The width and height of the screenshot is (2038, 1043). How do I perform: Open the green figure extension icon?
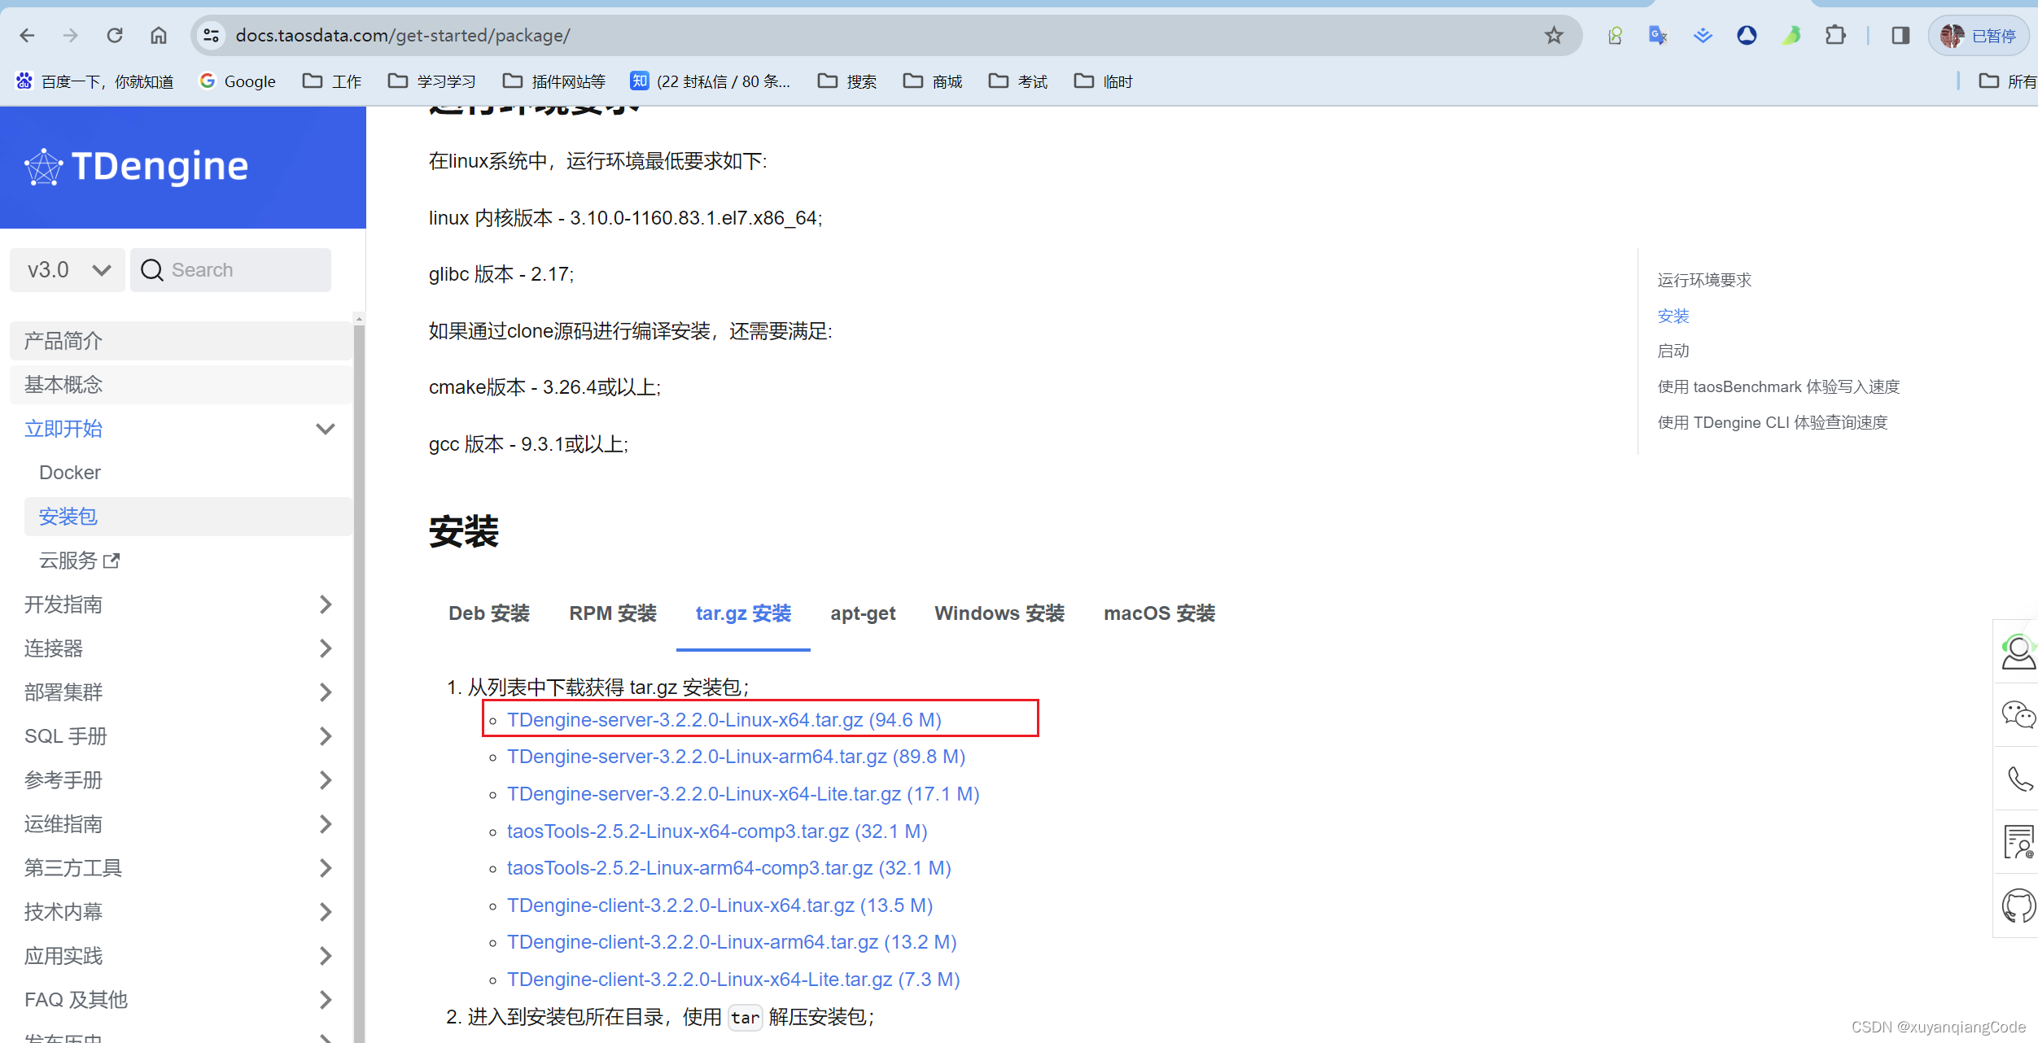coord(1615,36)
